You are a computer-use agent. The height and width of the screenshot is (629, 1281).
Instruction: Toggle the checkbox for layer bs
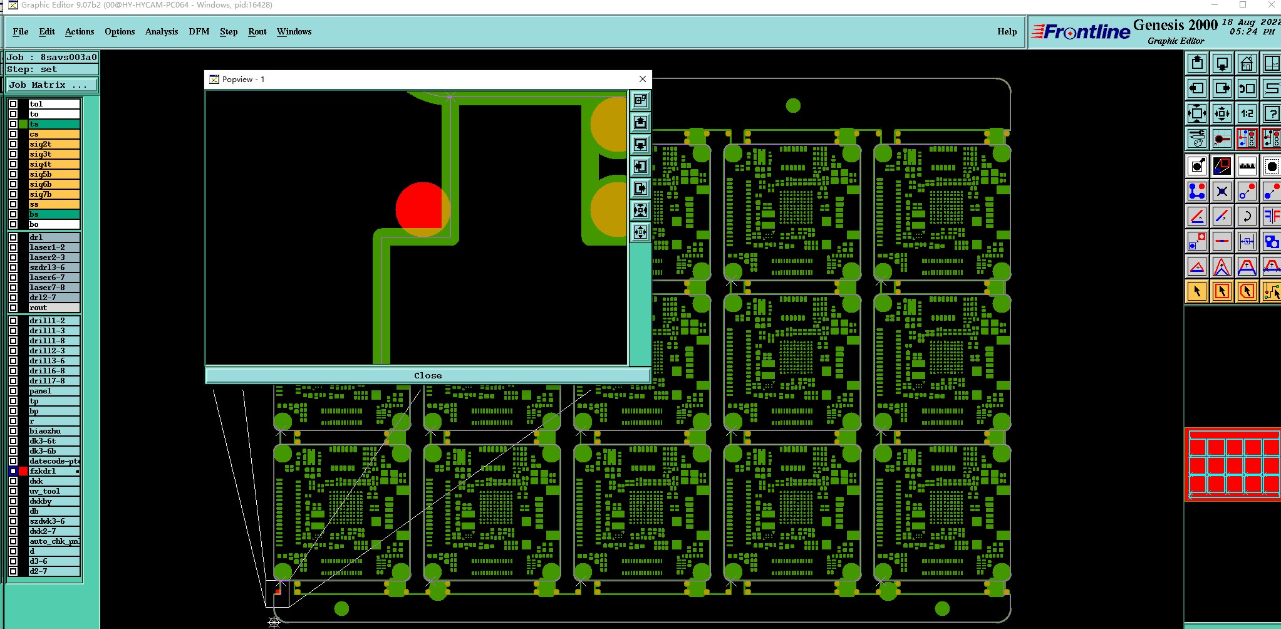13,214
